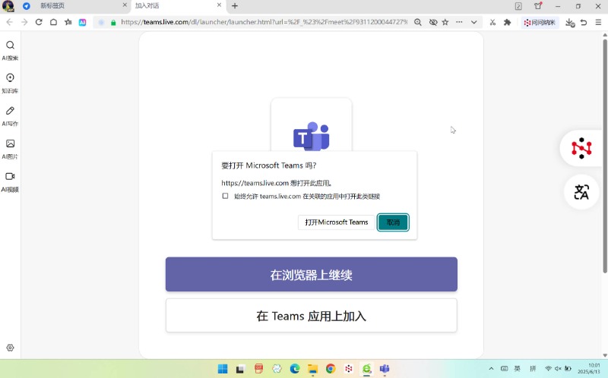The image size is (608, 378).
Task: Check 始终允许 teams.live.com checkbox
Action: point(225,196)
